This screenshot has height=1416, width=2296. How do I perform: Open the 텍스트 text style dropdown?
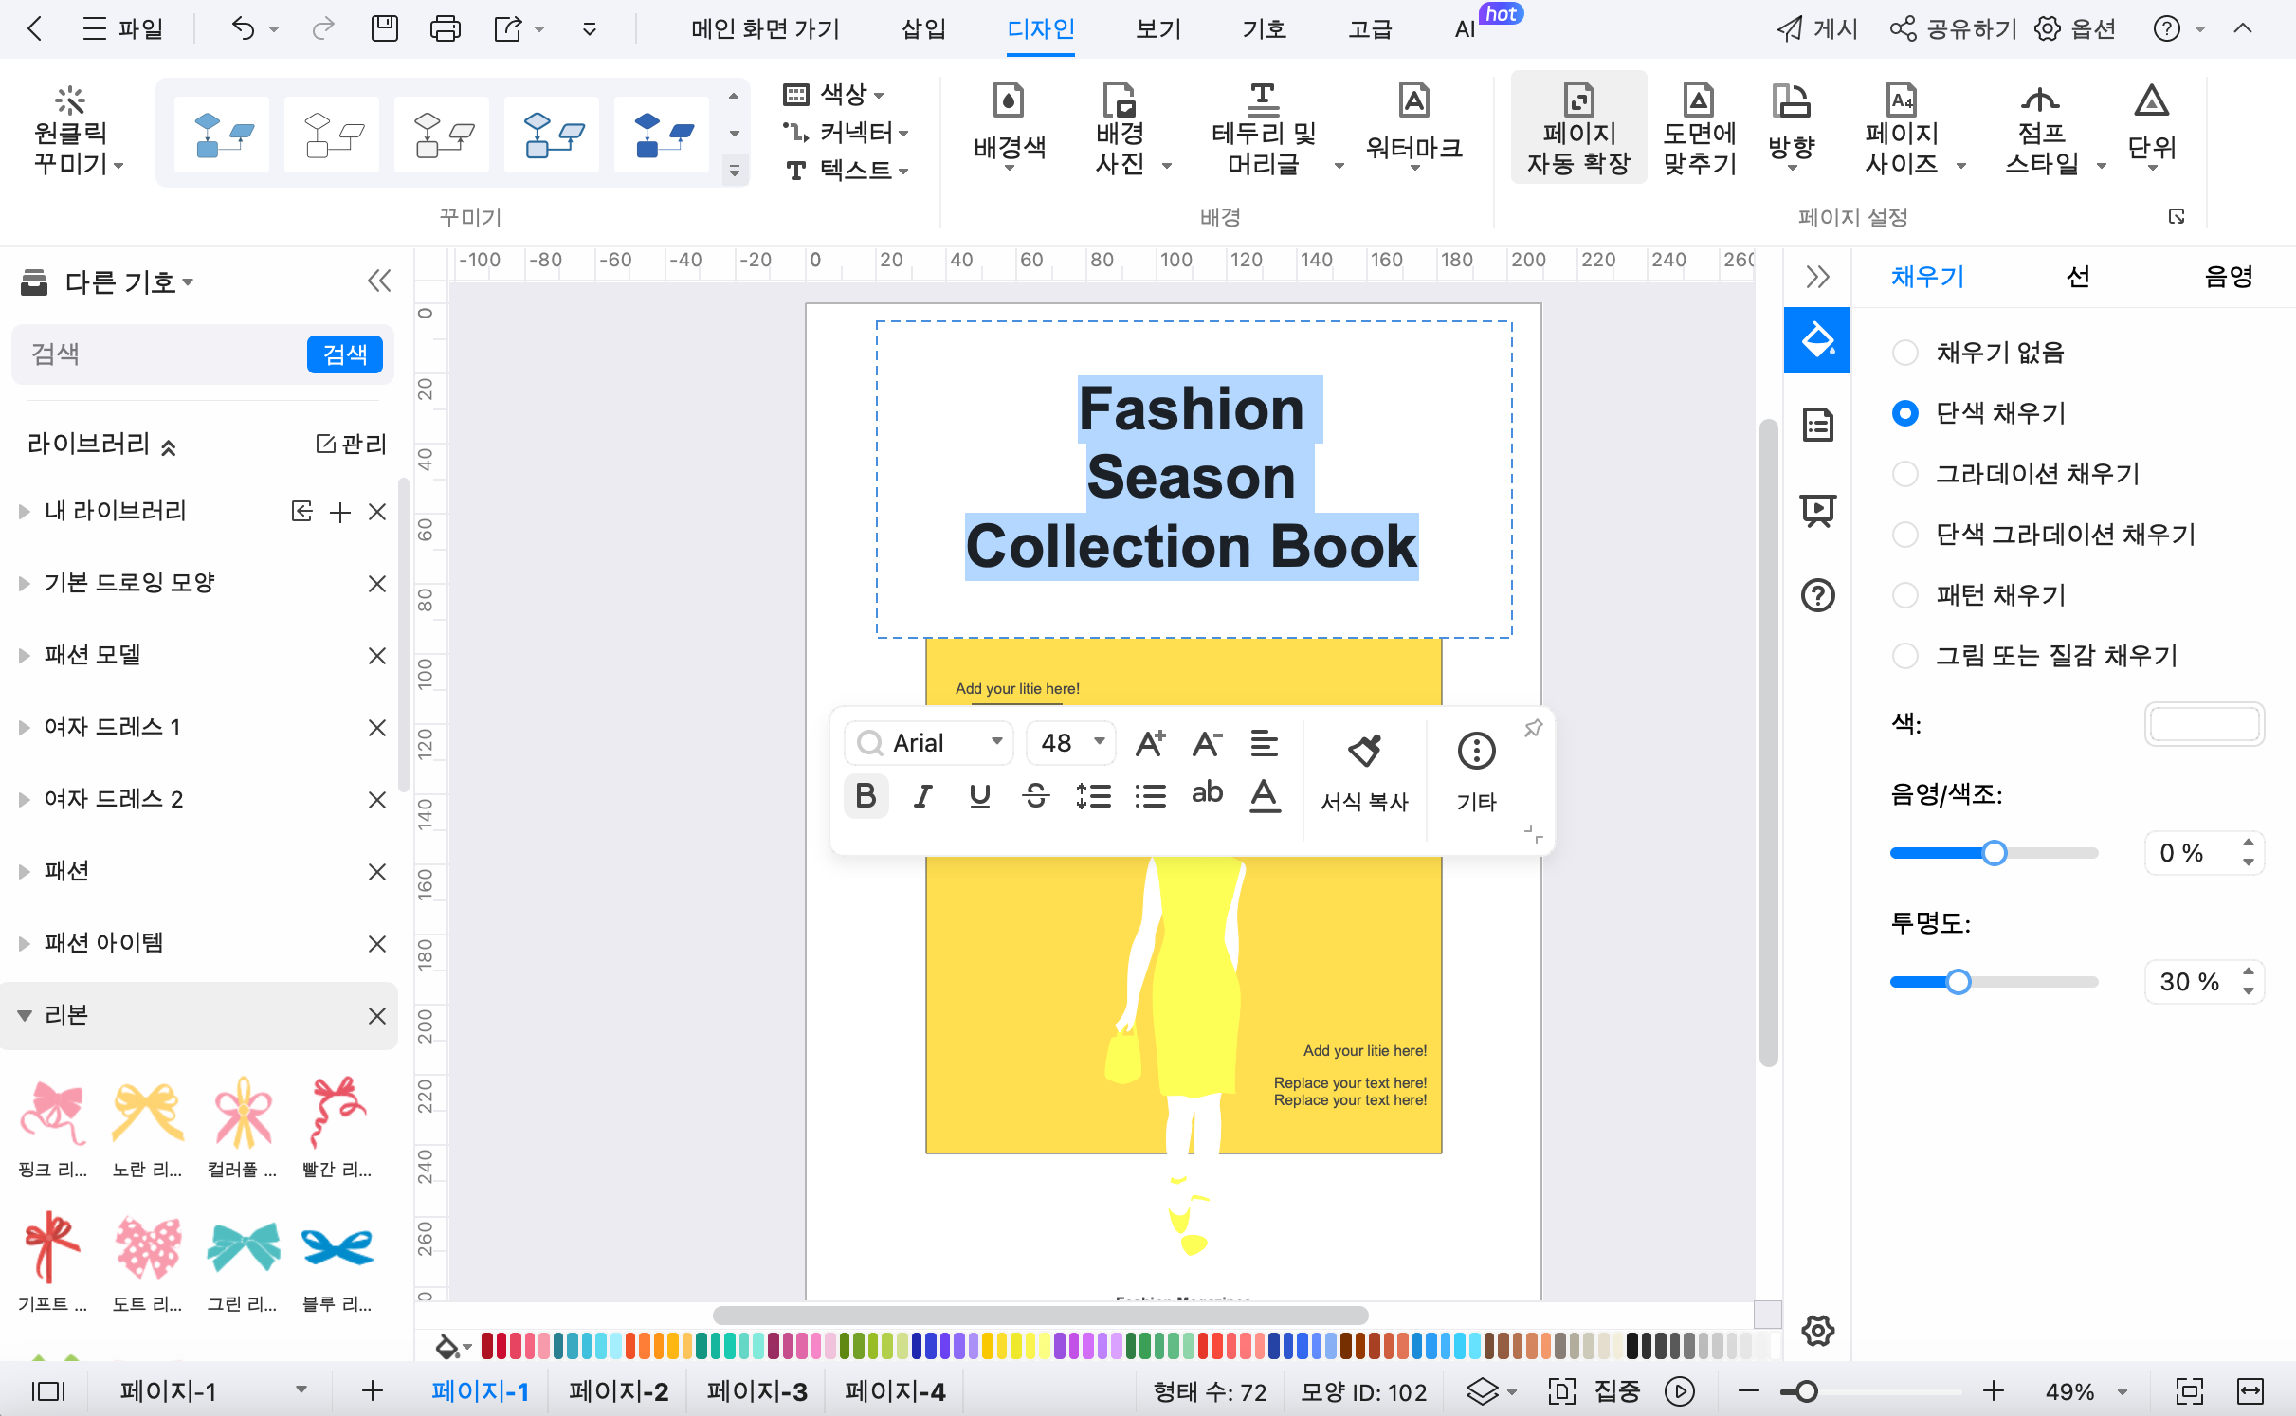(x=847, y=171)
